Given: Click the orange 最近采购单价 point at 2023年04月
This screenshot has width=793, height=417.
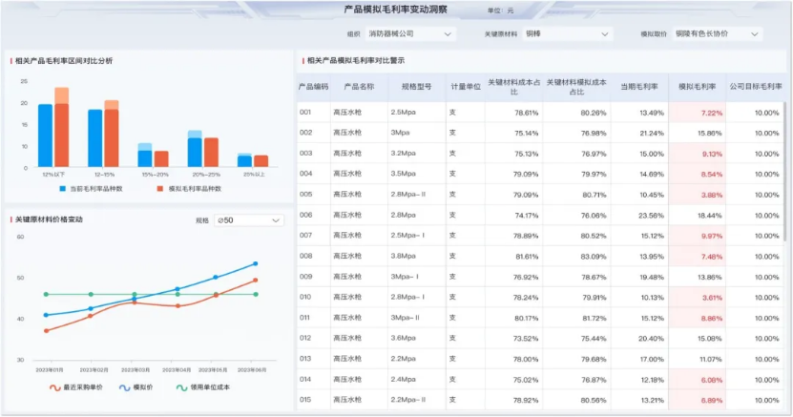Looking at the screenshot, I should click(177, 305).
